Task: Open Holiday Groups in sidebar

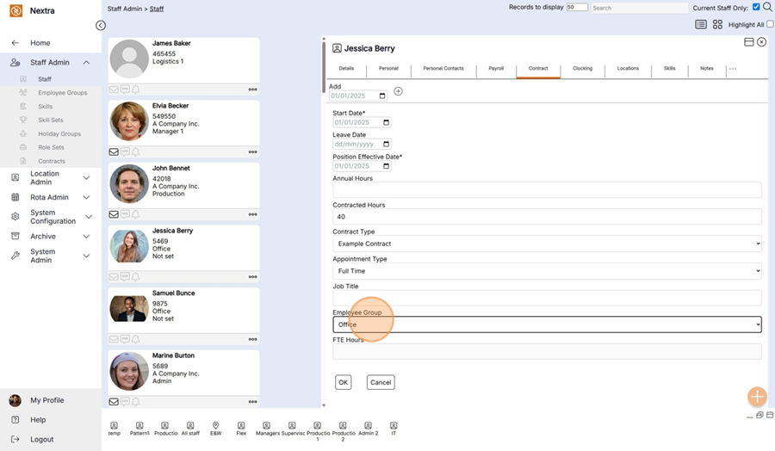Action: [x=59, y=134]
